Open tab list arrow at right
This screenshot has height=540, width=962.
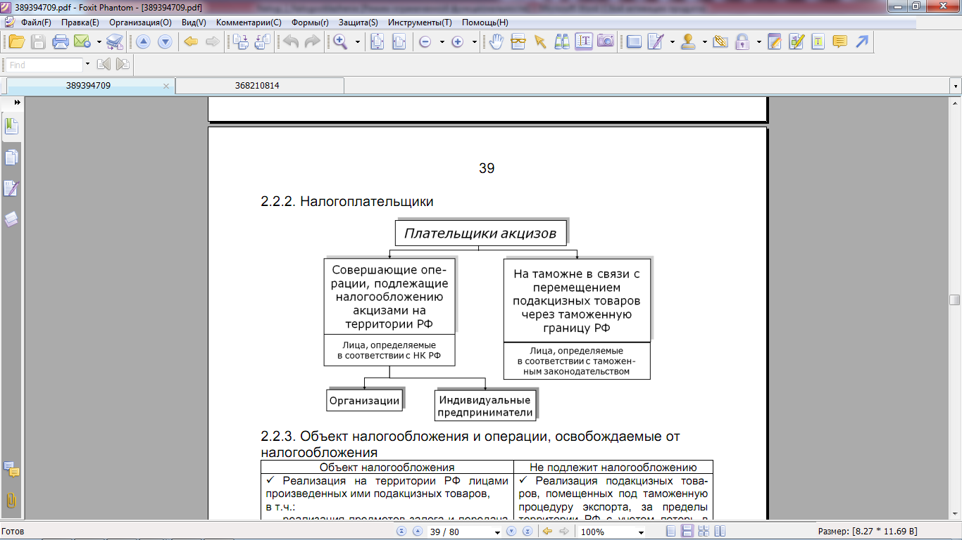(x=956, y=86)
